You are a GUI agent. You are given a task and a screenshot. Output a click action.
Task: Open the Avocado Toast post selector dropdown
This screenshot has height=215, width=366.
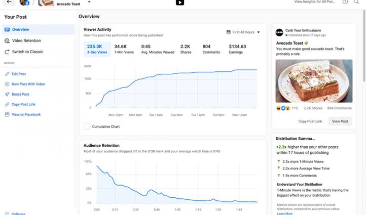pos(89,2)
